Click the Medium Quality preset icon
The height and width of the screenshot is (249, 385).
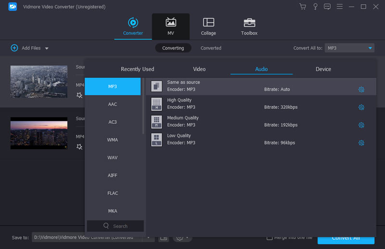(156, 122)
